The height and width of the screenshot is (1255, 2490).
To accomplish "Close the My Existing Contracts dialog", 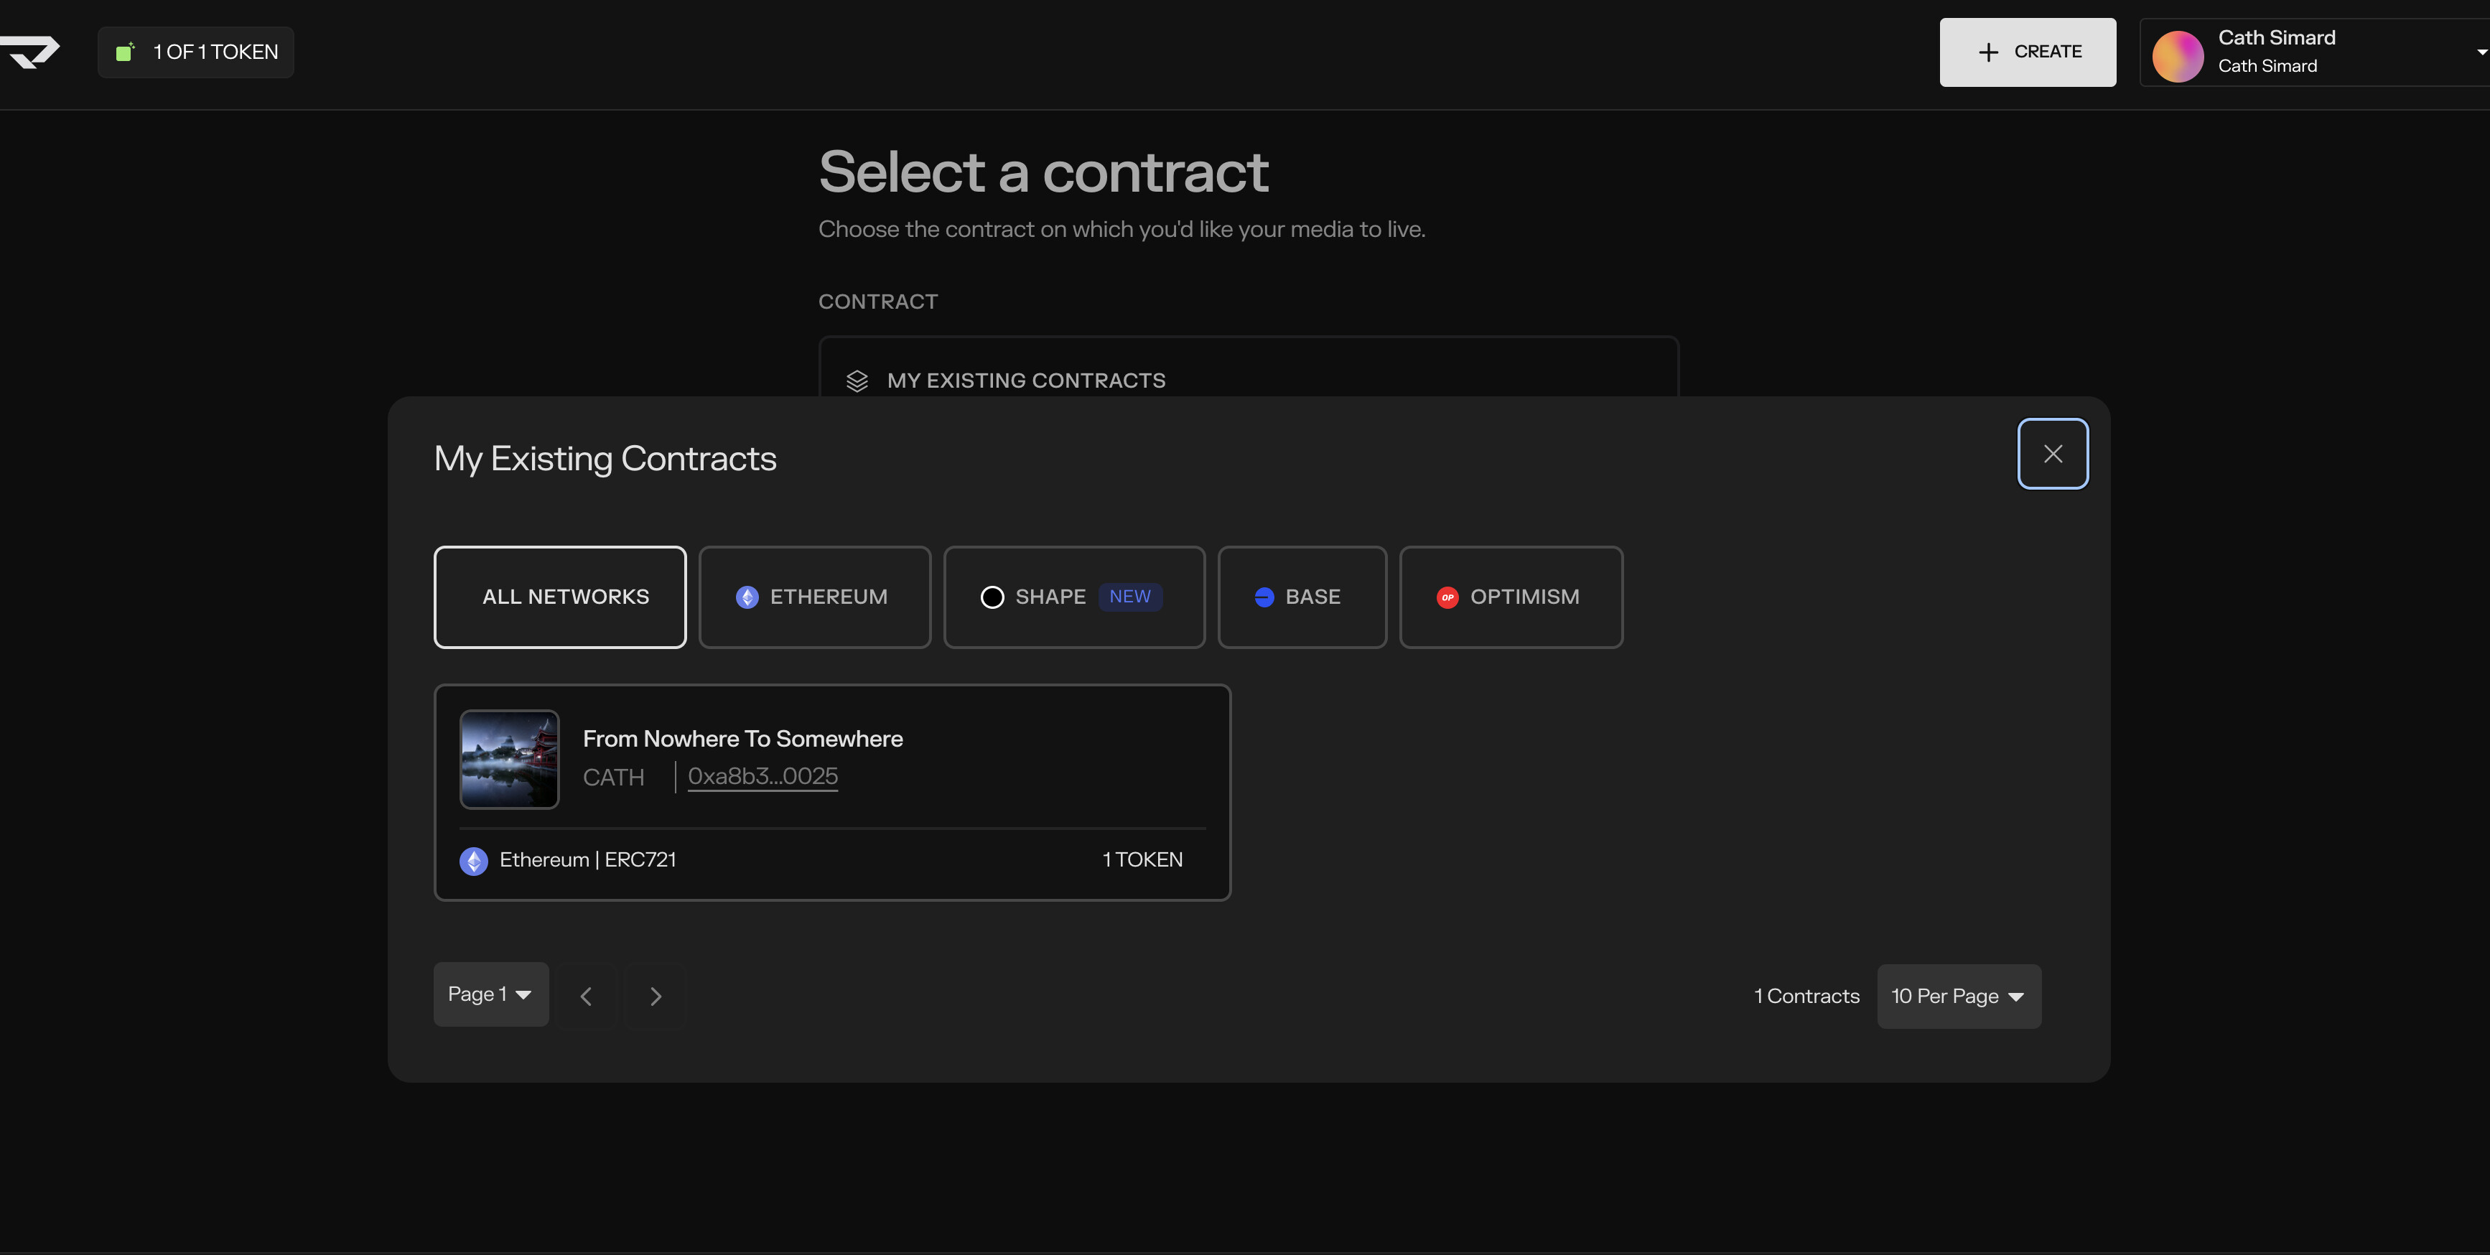I will [2052, 454].
